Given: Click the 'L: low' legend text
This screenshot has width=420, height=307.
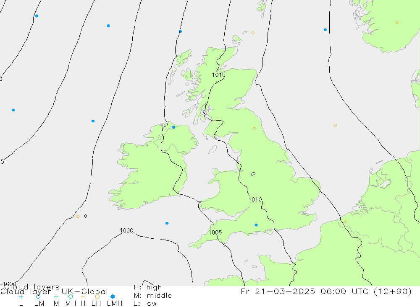Looking at the screenshot, I should (x=145, y=304).
